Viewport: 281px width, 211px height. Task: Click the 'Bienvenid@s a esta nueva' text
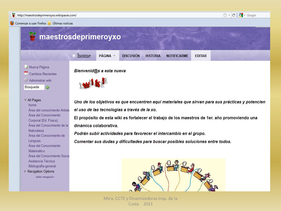[100, 71]
